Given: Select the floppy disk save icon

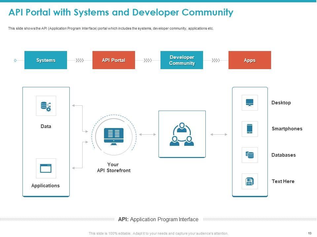Looking at the screenshot, I should [250, 181].
